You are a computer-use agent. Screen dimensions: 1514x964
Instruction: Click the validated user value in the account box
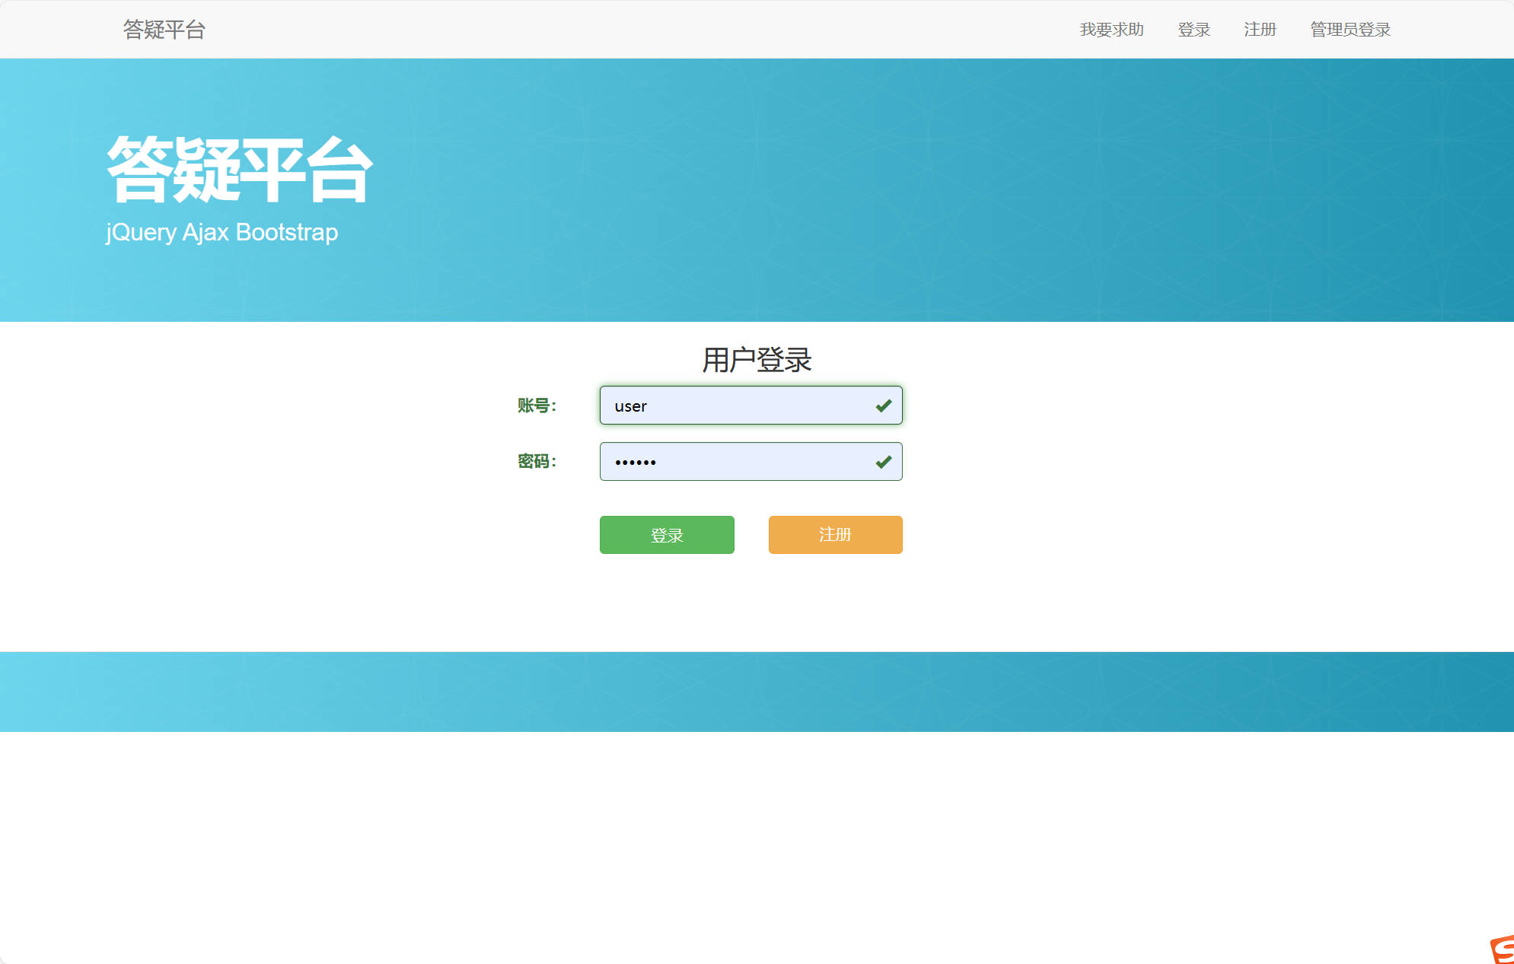coord(630,406)
